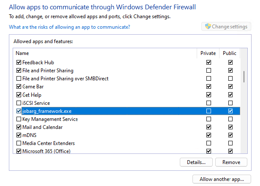This screenshot has height=186, width=260.
Task: Toggle Get Help Public checkbox
Action: (x=230, y=95)
